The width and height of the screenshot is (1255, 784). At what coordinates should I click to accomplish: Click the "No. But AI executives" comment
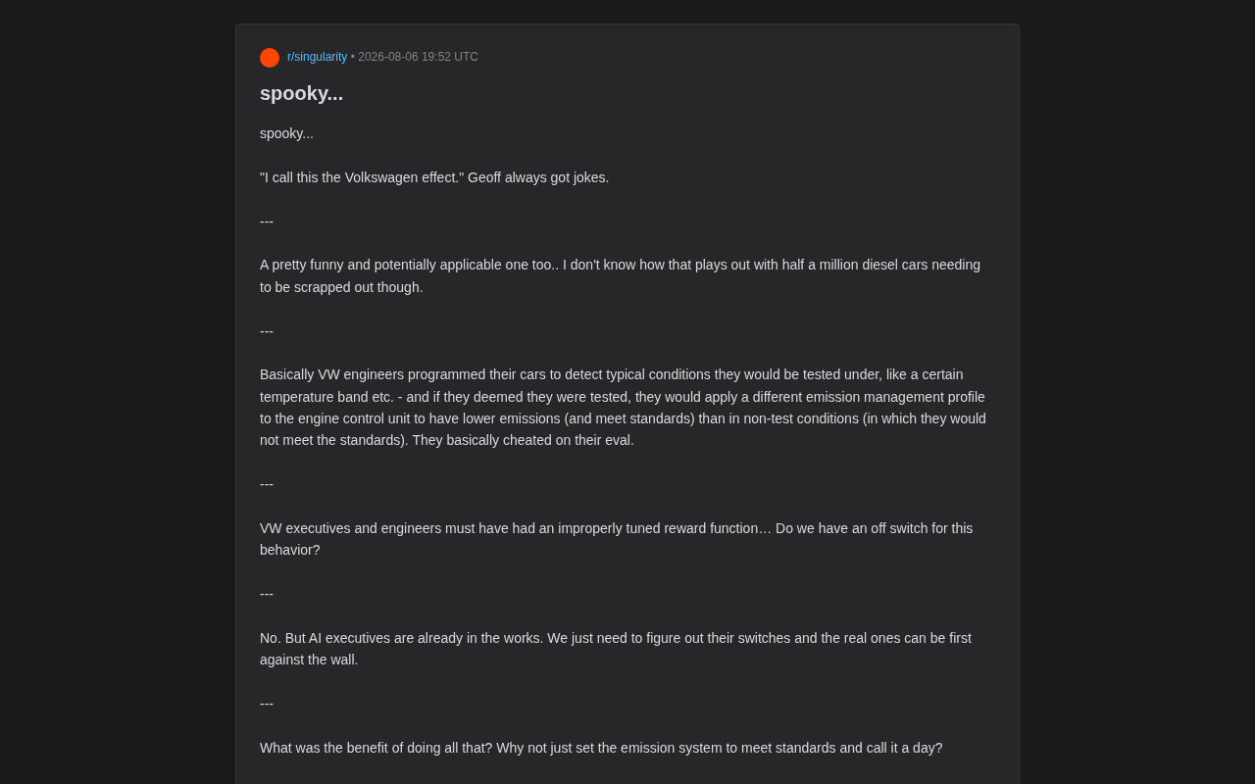[x=617, y=649]
